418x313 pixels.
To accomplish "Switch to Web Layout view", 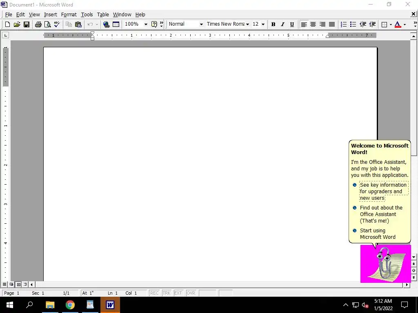I will [11, 284].
